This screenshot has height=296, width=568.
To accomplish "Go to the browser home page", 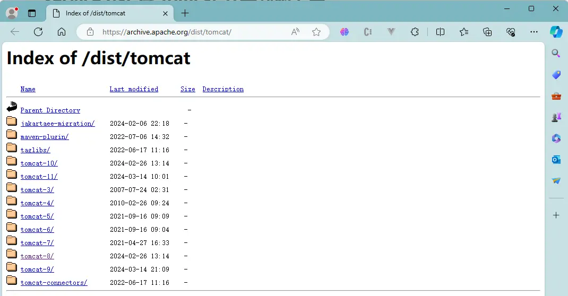I will (x=62, y=32).
